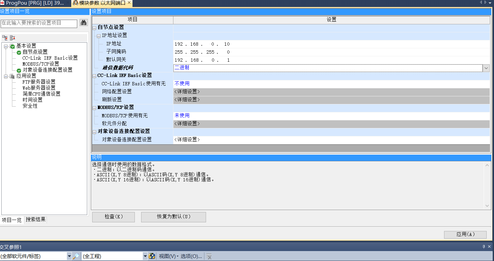This screenshot has height=261, width=494.
Task: Click the collapse-all tree icon
Action: click(x=12, y=38)
